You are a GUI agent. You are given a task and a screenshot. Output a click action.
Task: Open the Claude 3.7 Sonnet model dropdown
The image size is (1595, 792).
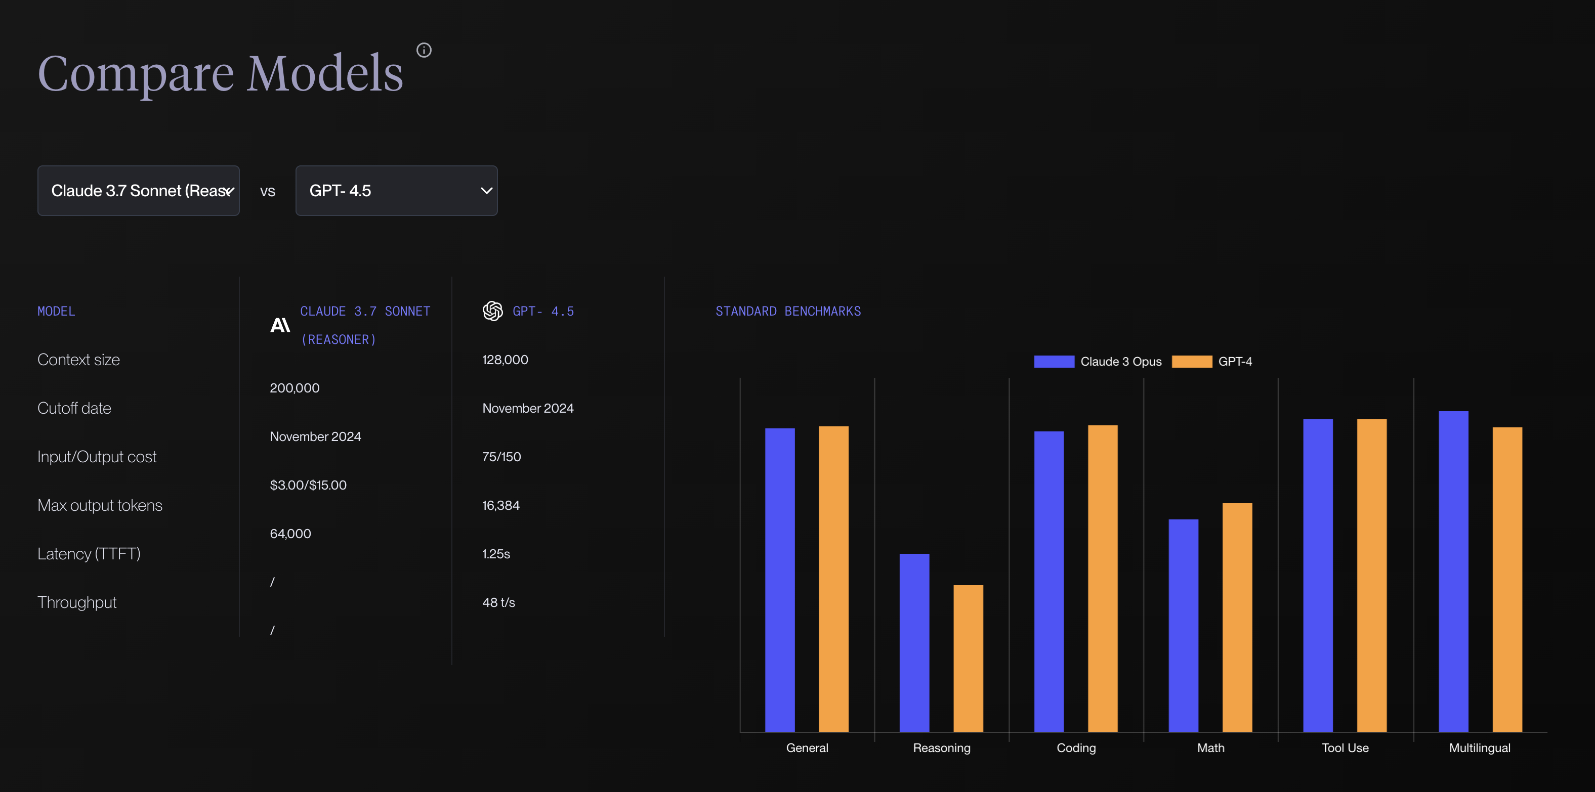coord(138,191)
